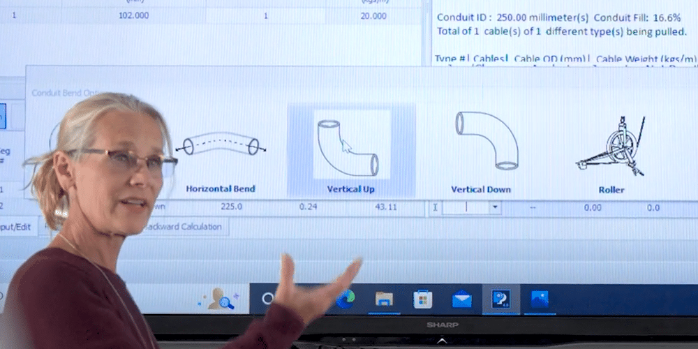Viewport: 698px width, 349px height.
Task: Click the Vertical Down label
Action: [x=481, y=190]
